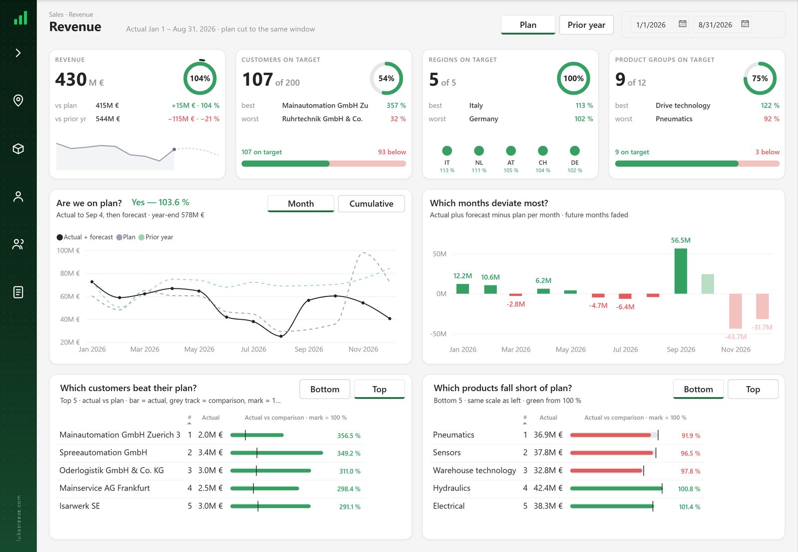Click the product groups on target progress bar
This screenshot has height=552, width=798.
pyautogui.click(x=697, y=163)
